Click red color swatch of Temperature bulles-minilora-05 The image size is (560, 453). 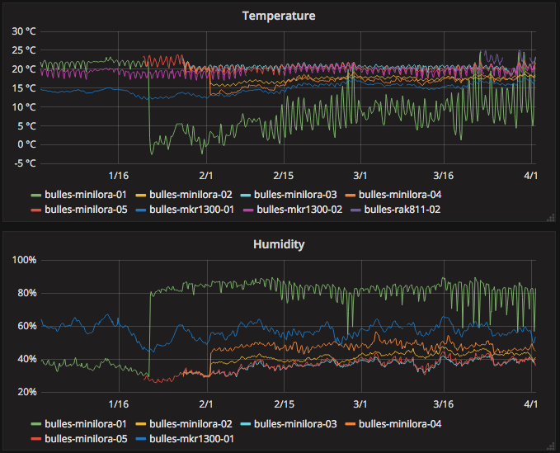click(36, 210)
